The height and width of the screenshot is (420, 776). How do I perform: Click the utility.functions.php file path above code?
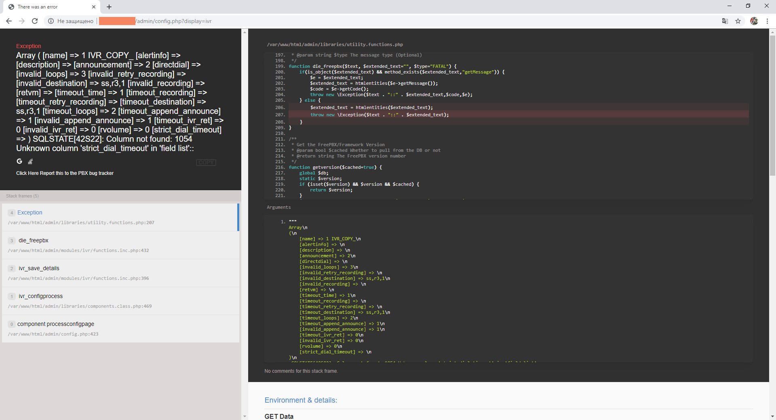coord(335,44)
